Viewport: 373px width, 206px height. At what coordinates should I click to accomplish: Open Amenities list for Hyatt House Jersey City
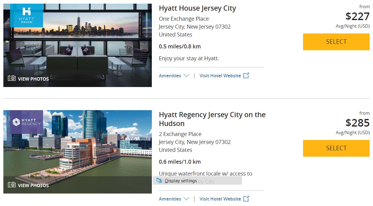coord(174,76)
